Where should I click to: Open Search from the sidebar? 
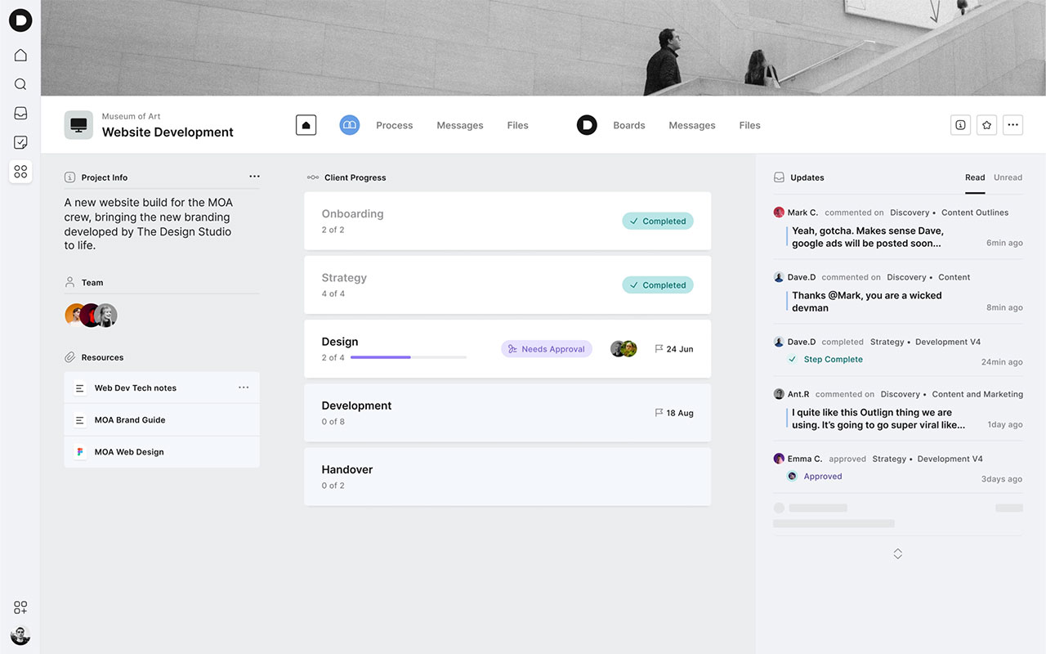(20, 84)
